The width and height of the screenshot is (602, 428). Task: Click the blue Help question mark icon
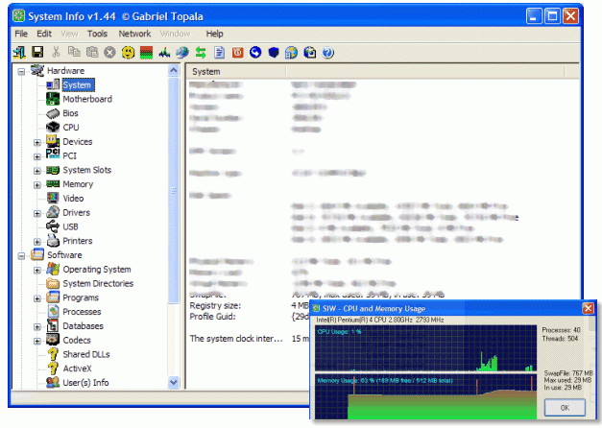coord(327,53)
